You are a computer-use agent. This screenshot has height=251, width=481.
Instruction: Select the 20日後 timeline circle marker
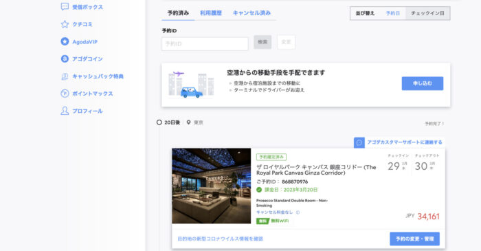[x=159, y=122]
